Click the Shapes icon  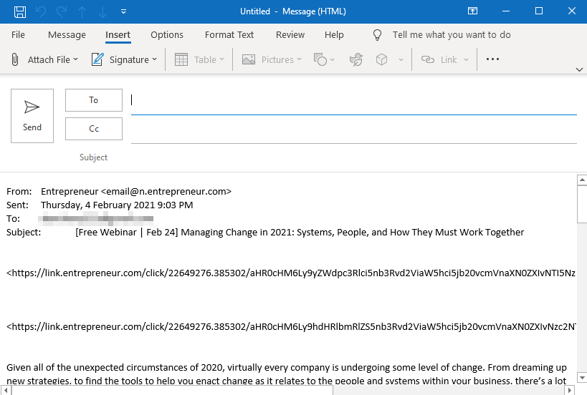[320, 59]
